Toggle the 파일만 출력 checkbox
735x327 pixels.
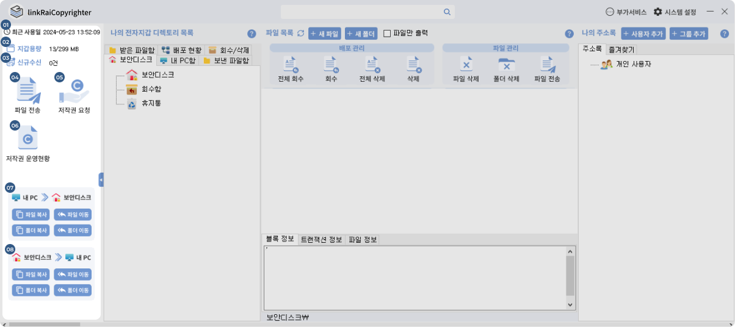(387, 34)
